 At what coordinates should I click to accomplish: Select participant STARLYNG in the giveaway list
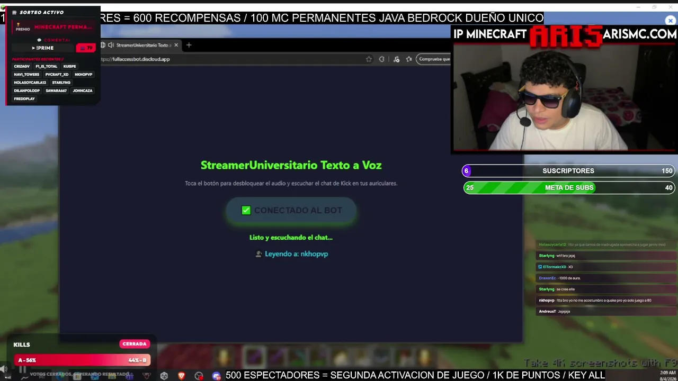pos(61,83)
